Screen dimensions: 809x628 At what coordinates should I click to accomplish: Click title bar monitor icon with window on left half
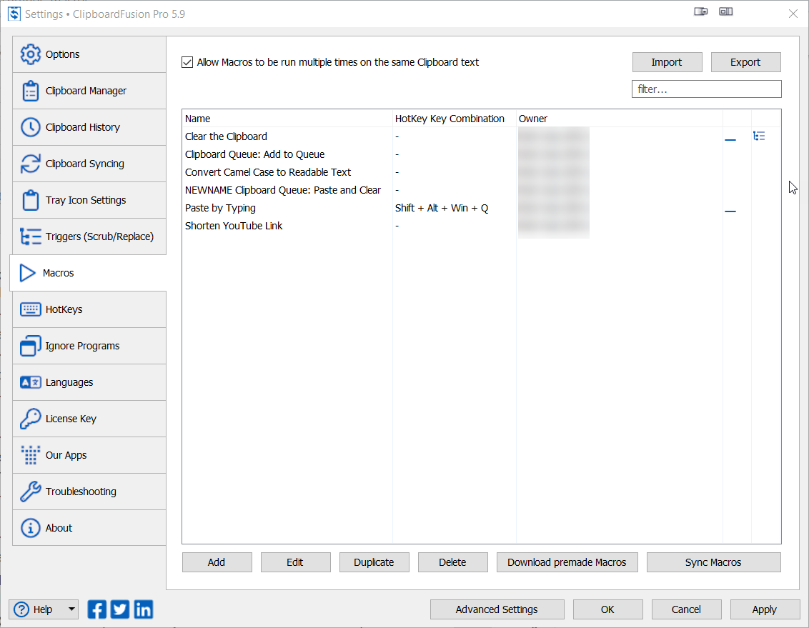point(726,11)
